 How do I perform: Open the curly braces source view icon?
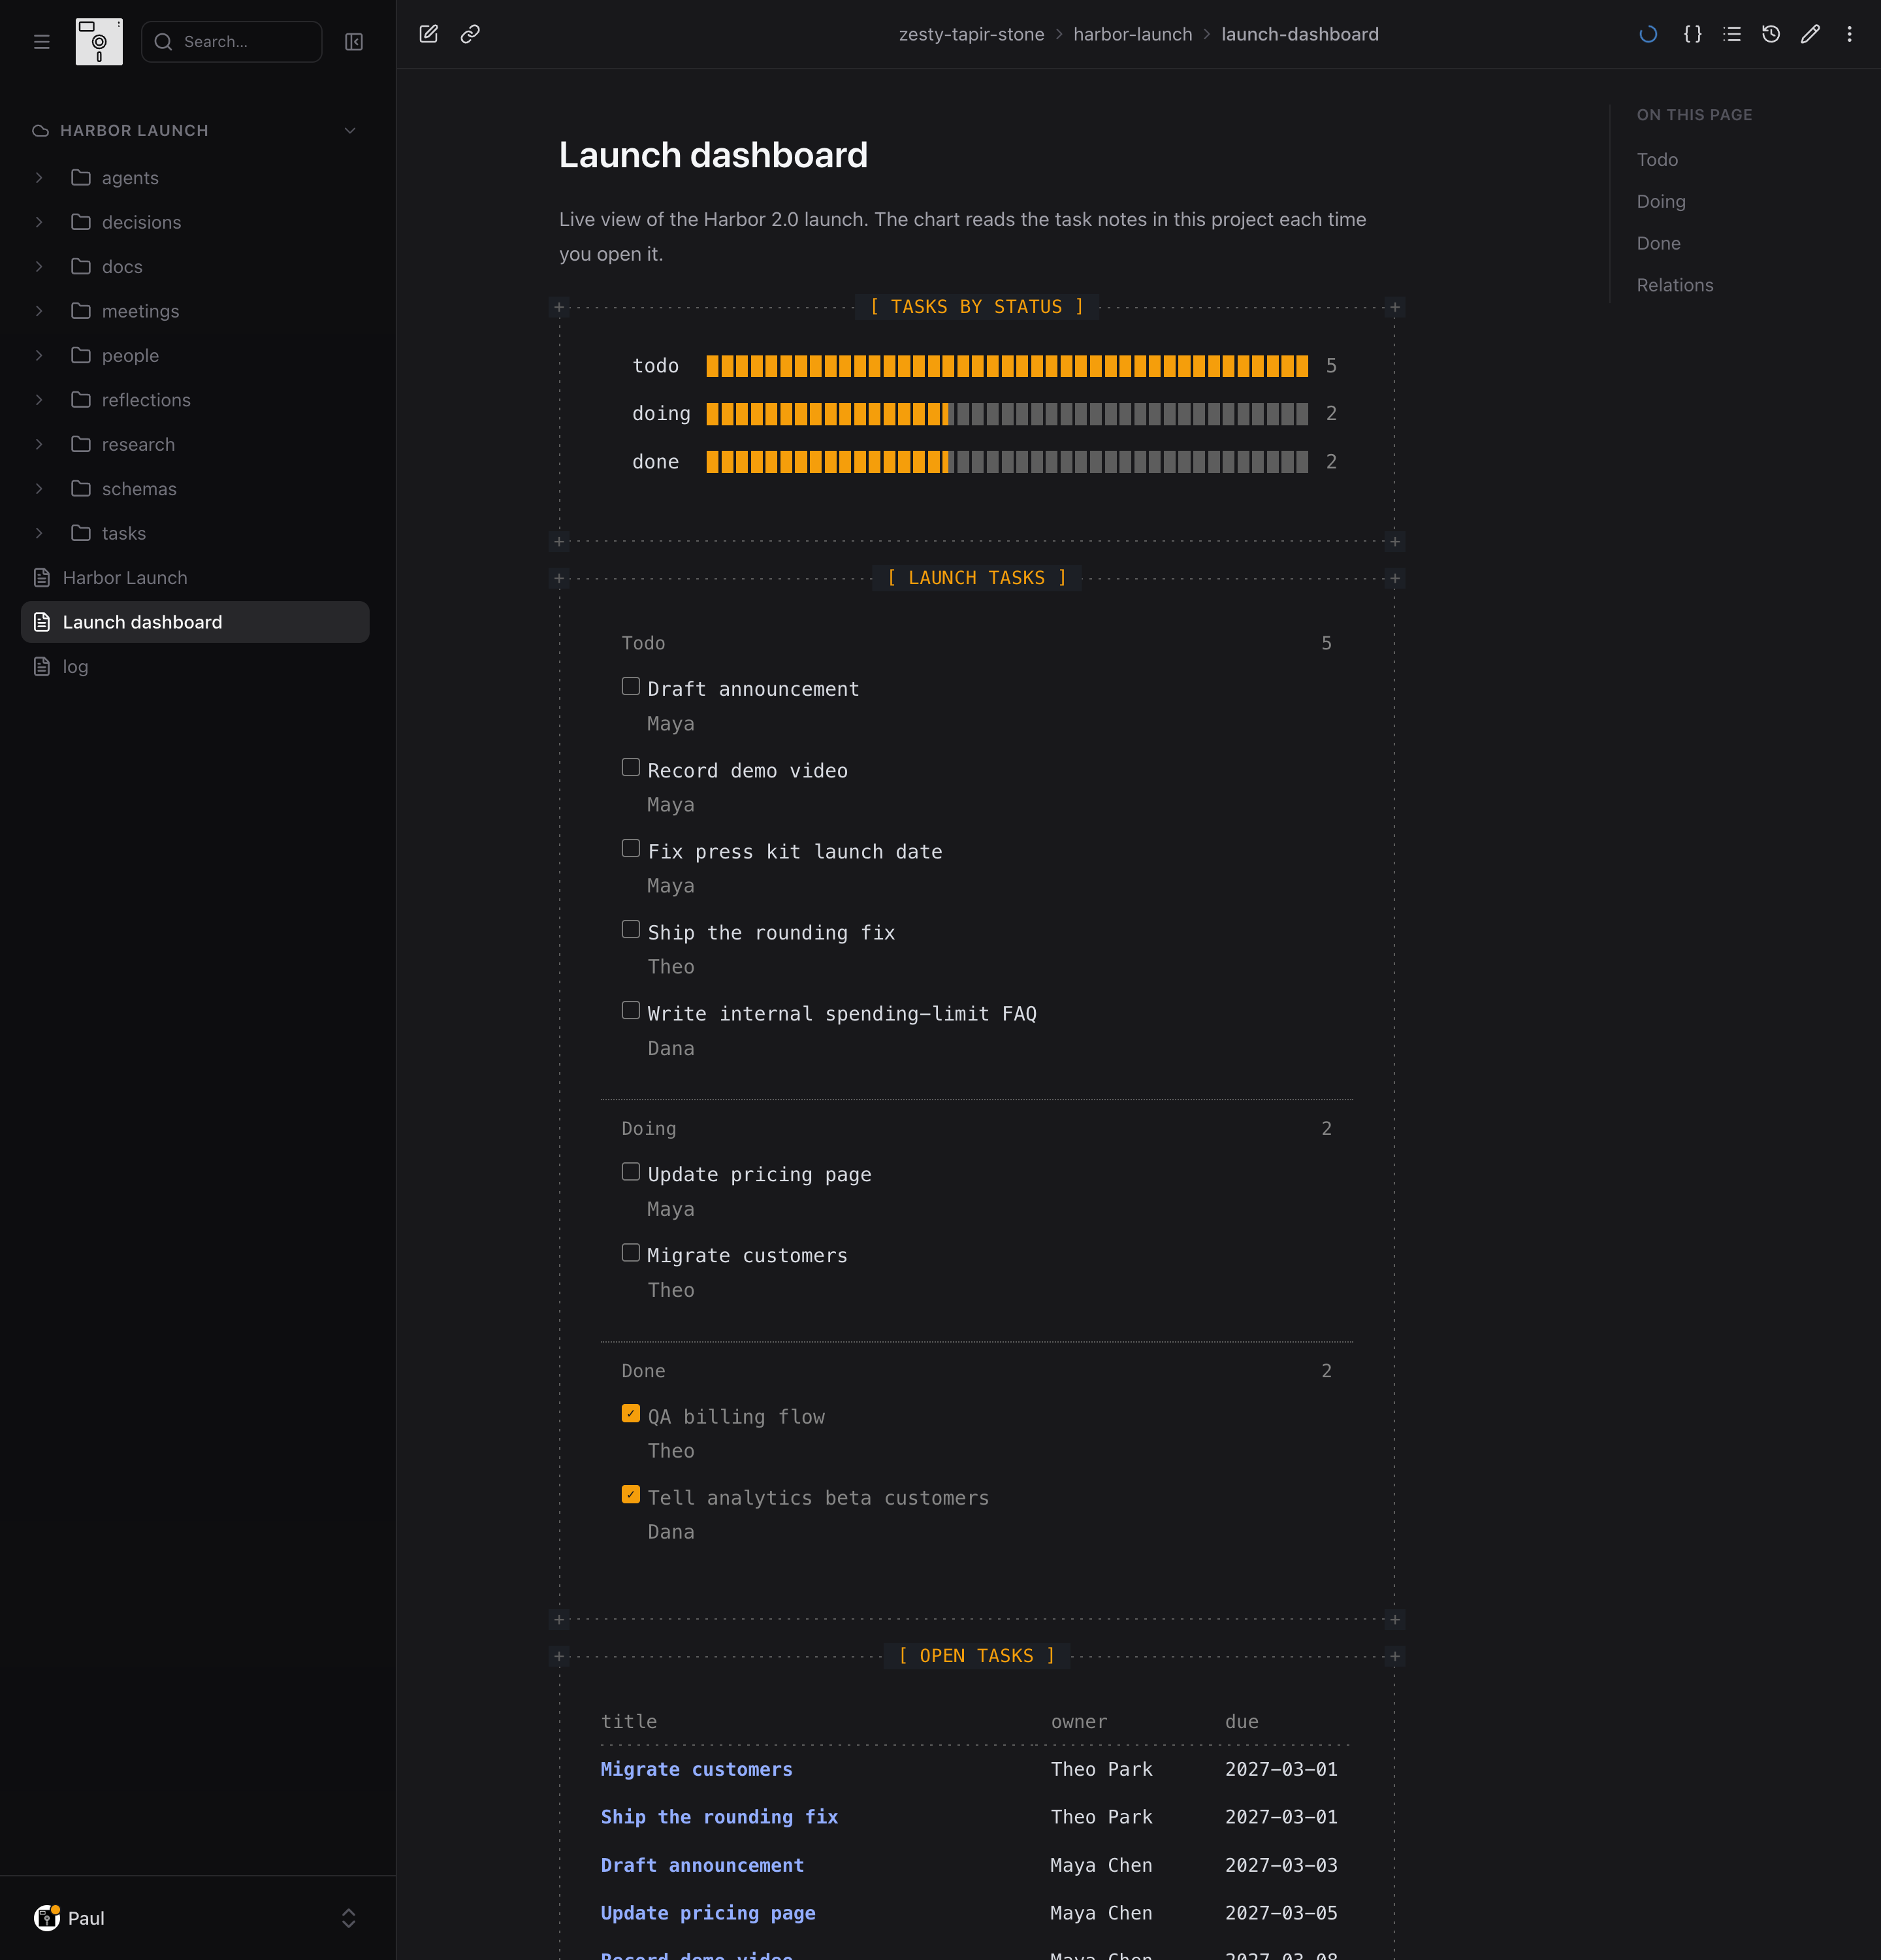click(x=1692, y=34)
